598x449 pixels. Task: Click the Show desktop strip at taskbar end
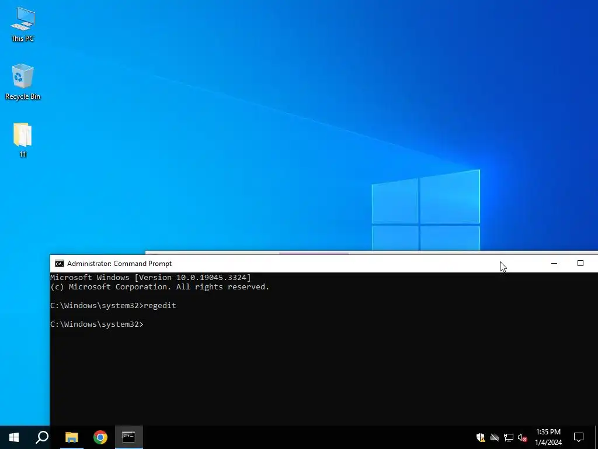coord(596,437)
